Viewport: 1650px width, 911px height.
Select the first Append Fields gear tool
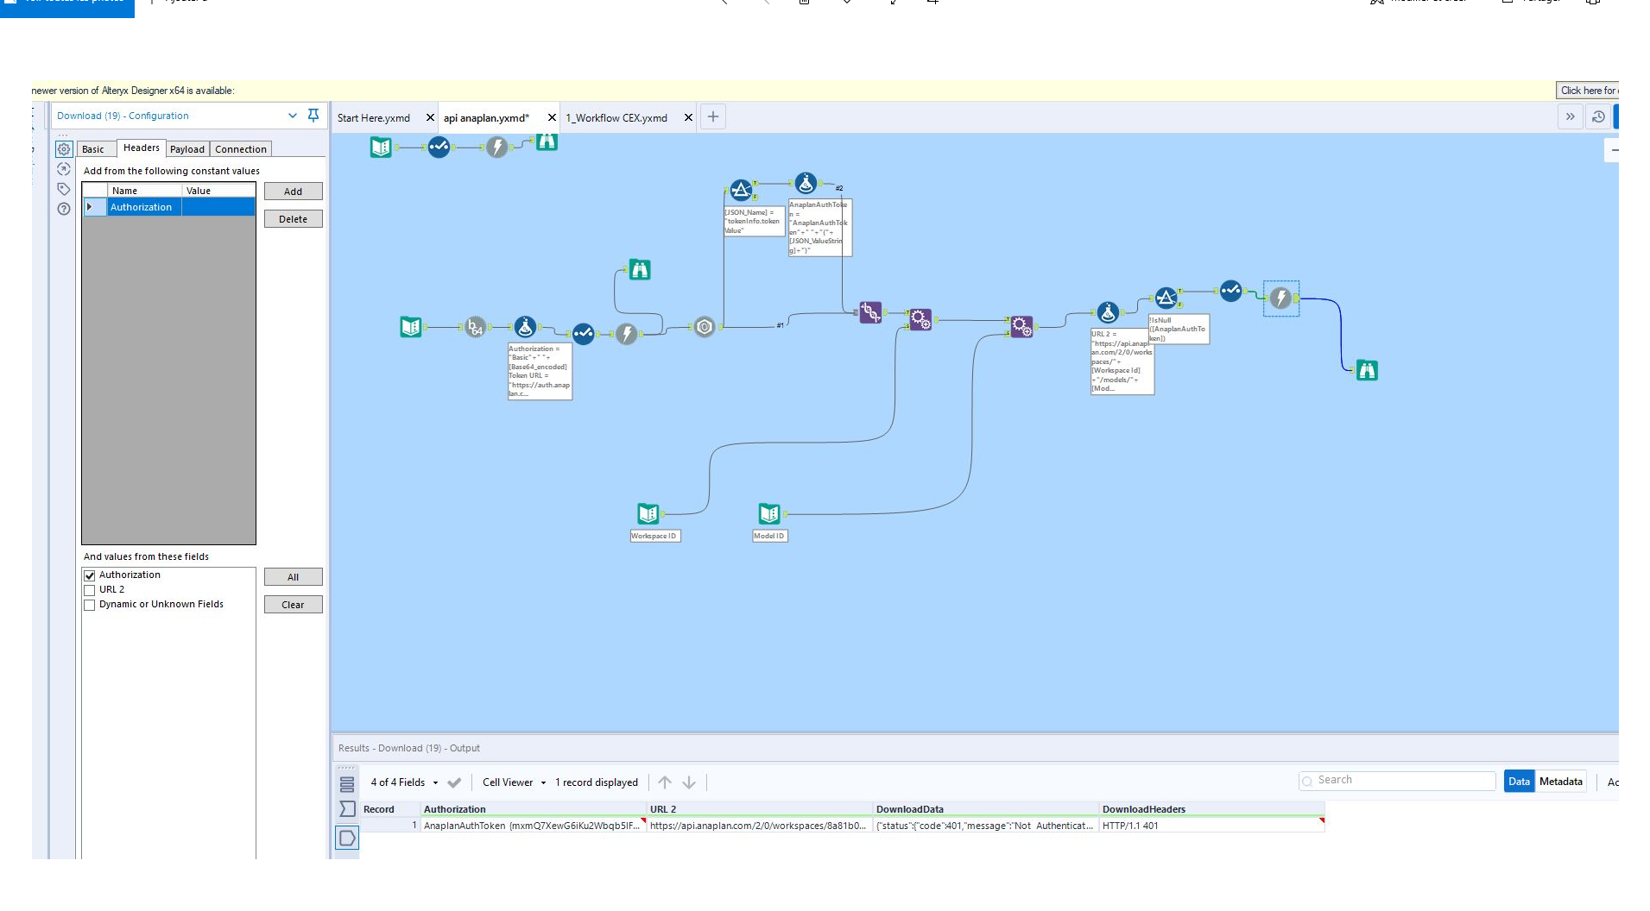(x=920, y=319)
